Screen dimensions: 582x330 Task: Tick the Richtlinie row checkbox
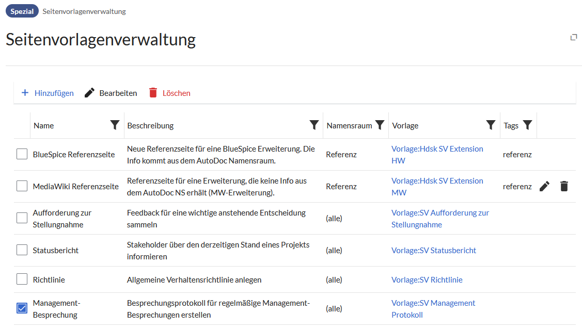tap(22, 279)
